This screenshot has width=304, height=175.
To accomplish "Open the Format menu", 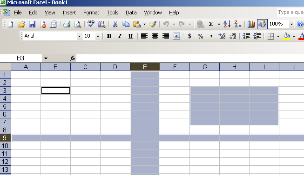I will 91,13.
